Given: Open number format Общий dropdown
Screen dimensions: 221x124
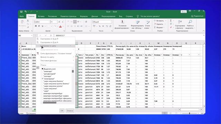Looking at the screenshot, I should (x=111, y=22).
